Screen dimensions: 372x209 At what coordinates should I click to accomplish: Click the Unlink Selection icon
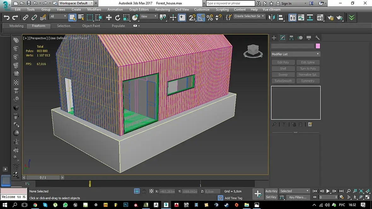34,18
